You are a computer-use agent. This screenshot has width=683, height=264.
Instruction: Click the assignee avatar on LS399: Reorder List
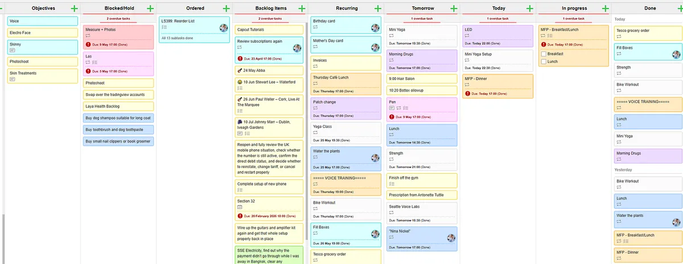224,28
